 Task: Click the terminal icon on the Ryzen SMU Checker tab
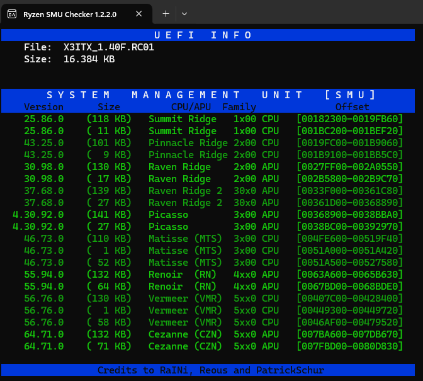(12, 14)
